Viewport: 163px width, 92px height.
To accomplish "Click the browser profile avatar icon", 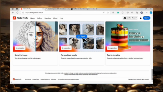I will pyautogui.click(x=142, y=13).
